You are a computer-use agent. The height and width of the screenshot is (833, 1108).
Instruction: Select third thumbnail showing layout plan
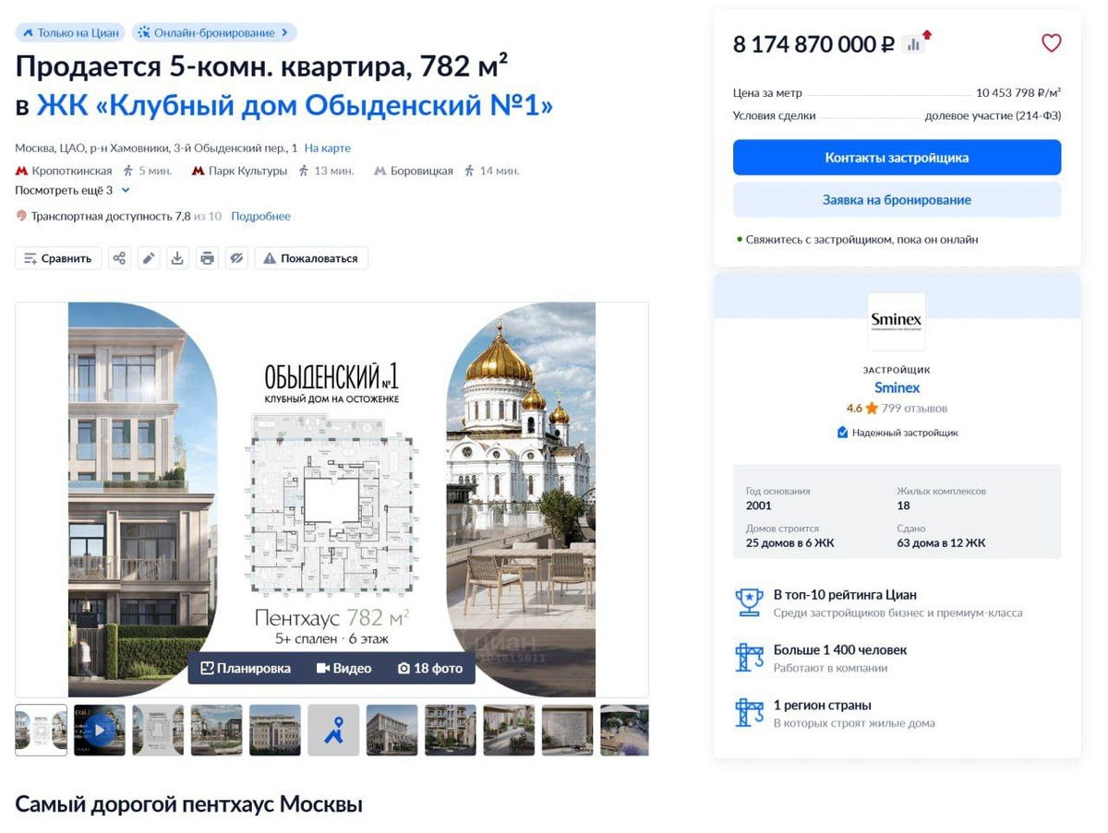[158, 731]
